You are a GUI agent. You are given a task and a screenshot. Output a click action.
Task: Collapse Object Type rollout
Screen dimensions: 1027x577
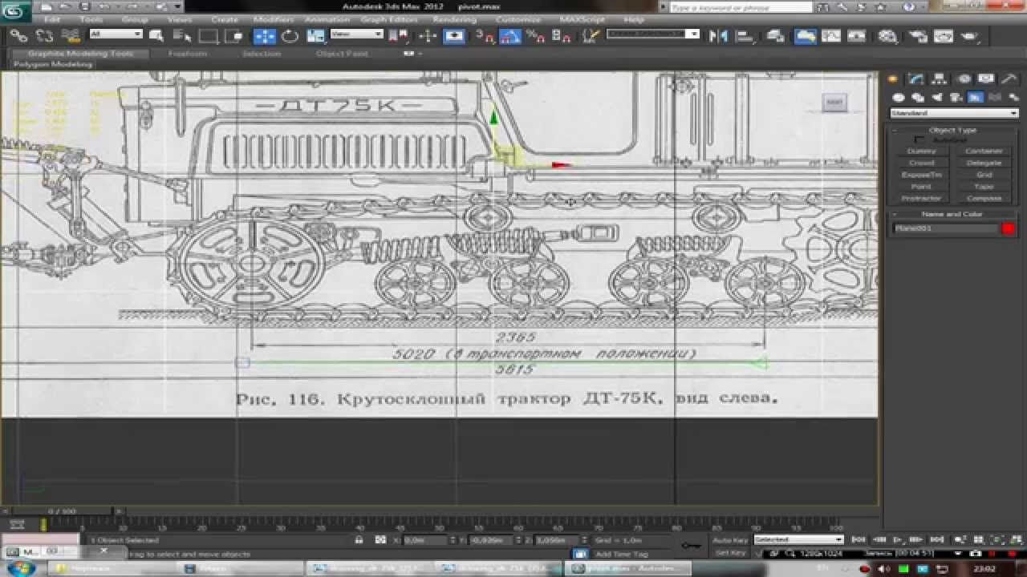pyautogui.click(x=953, y=130)
